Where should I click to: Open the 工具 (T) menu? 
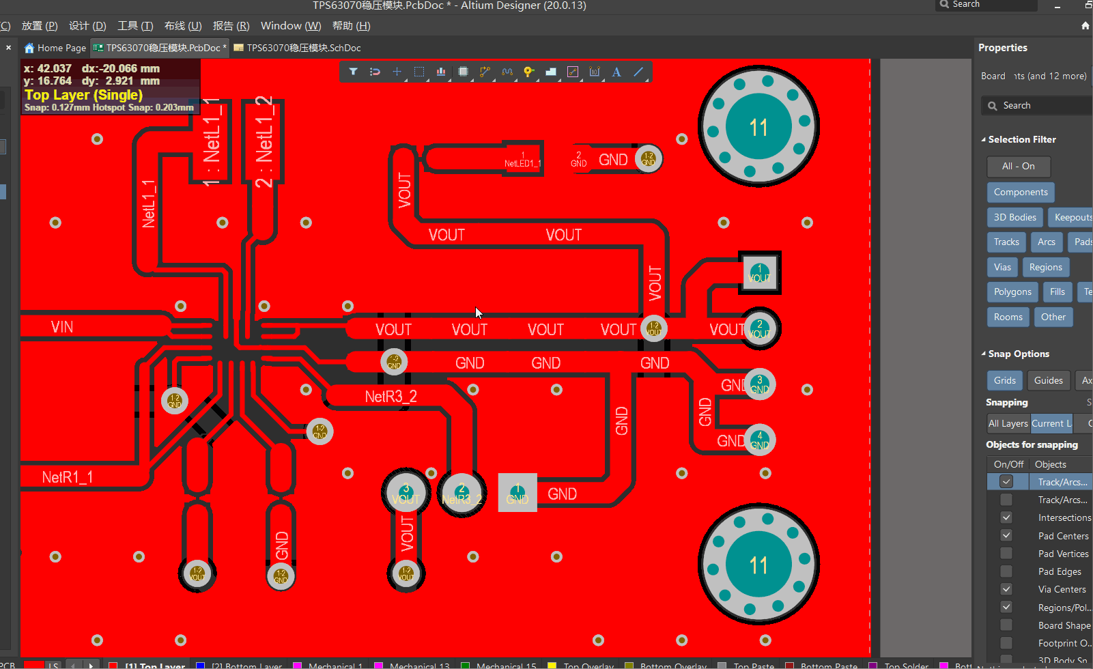(x=135, y=26)
